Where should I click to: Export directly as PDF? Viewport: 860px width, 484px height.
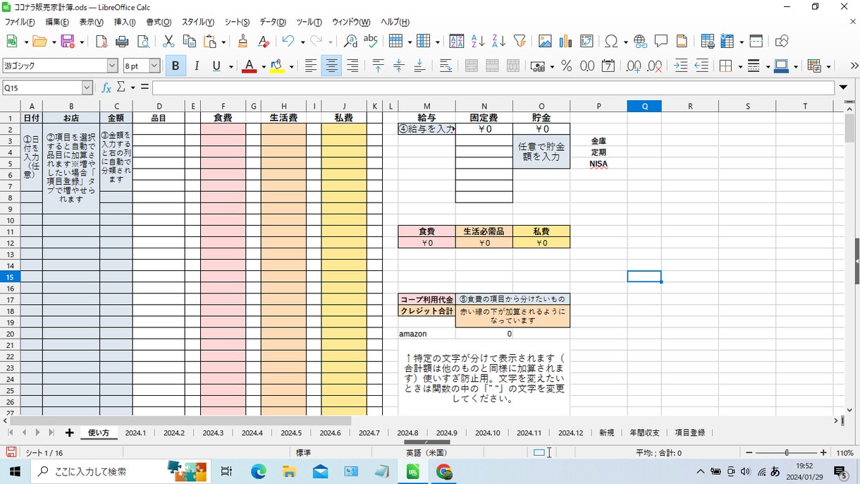click(102, 42)
